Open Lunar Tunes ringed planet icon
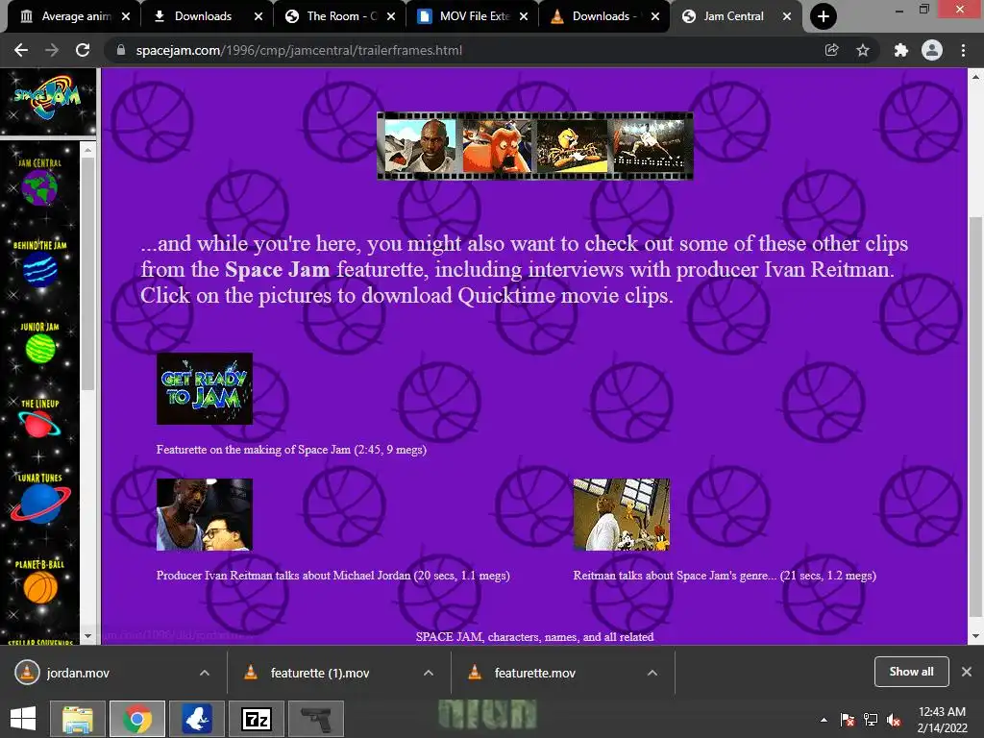Image resolution: width=984 pixels, height=738 pixels. click(x=40, y=504)
